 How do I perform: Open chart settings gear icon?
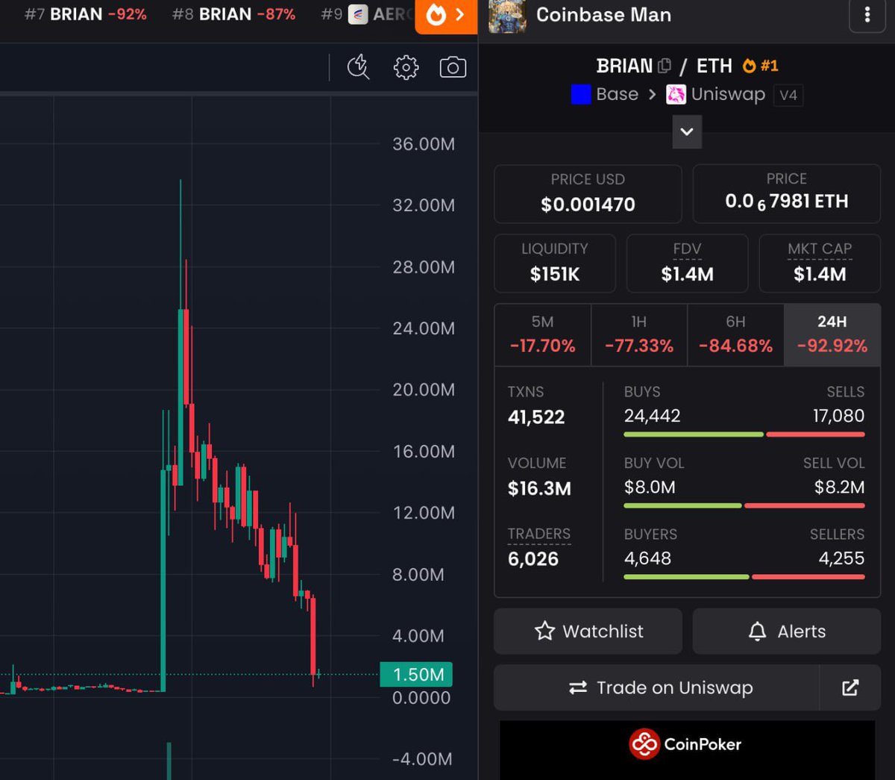click(x=406, y=67)
